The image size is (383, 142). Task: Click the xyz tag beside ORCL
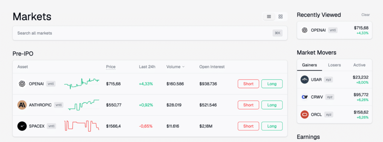click(x=328, y=114)
